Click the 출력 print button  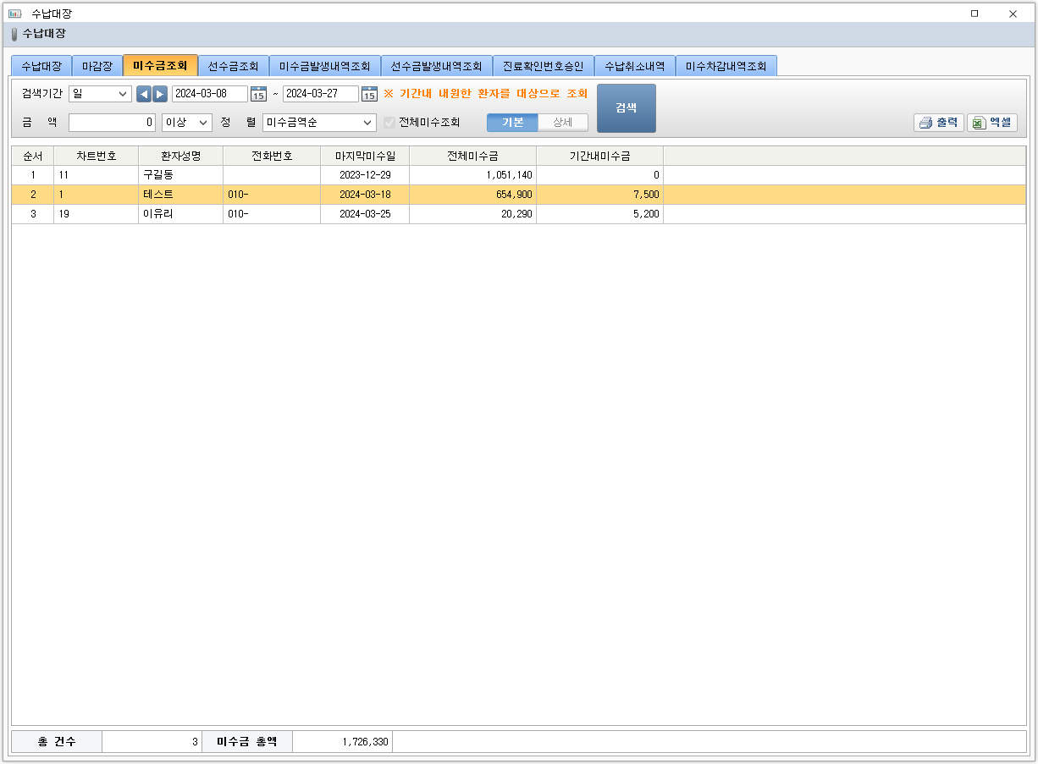pos(938,123)
